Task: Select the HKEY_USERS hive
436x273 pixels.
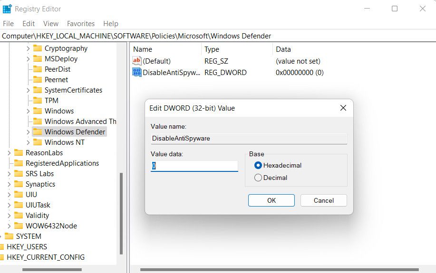Action: pos(27,246)
